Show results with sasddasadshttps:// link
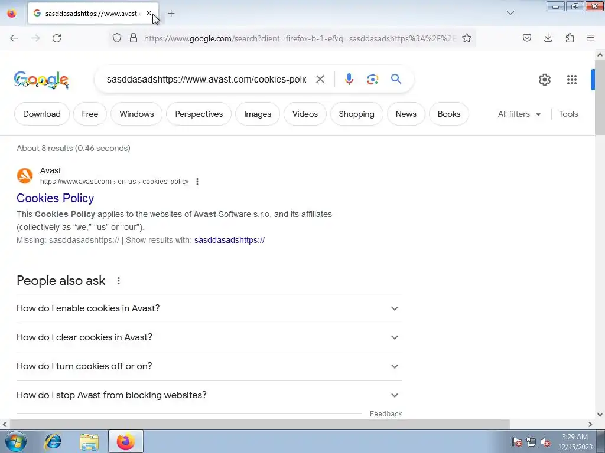Image resolution: width=605 pixels, height=453 pixels. pyautogui.click(x=229, y=241)
